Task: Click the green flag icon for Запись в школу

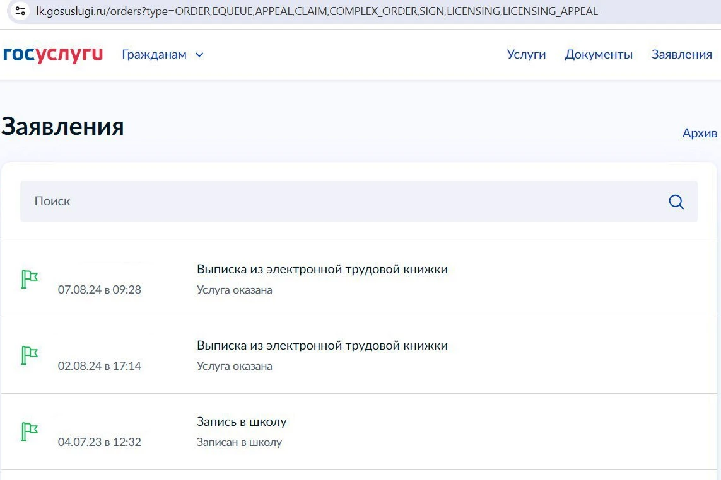Action: coord(30,431)
